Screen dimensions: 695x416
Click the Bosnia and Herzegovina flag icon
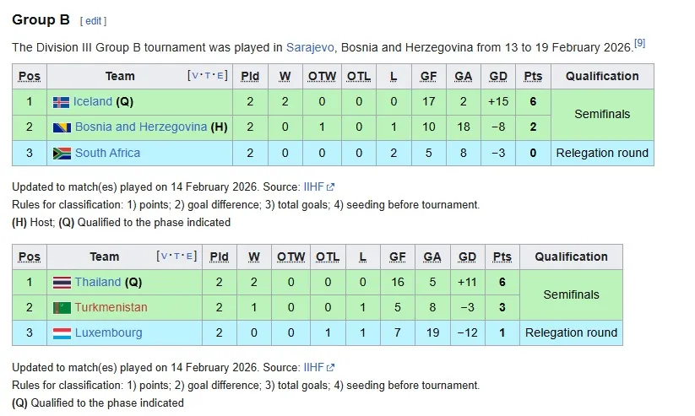tap(61, 127)
